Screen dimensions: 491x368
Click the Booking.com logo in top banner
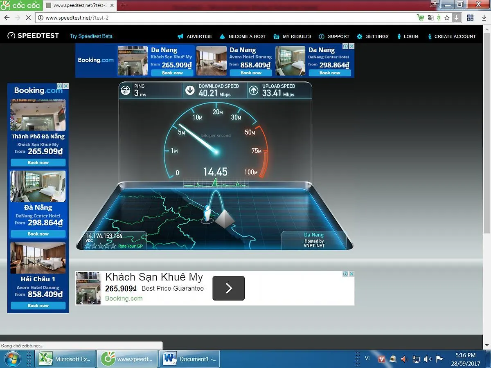pos(96,60)
